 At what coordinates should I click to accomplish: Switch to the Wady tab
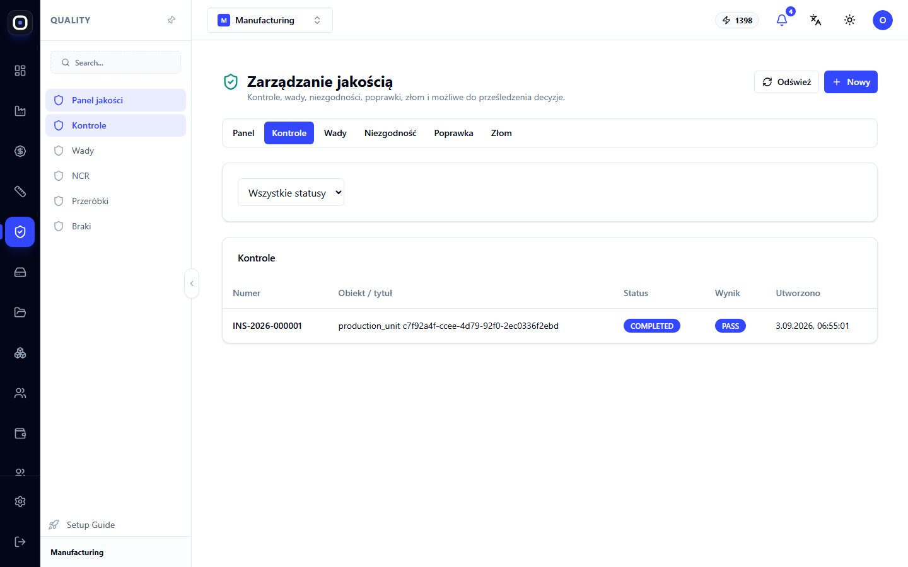335,133
